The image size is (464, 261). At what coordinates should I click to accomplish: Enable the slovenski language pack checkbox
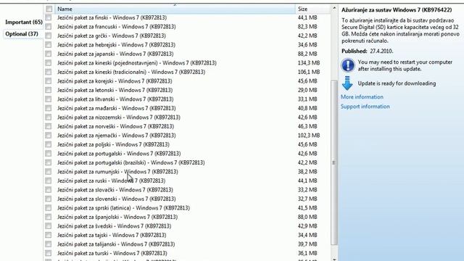pyautogui.click(x=49, y=199)
